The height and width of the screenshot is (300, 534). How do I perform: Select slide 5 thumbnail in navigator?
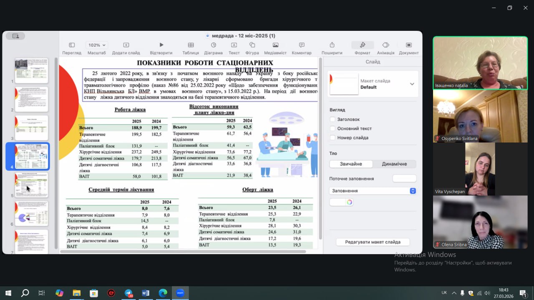(32, 185)
